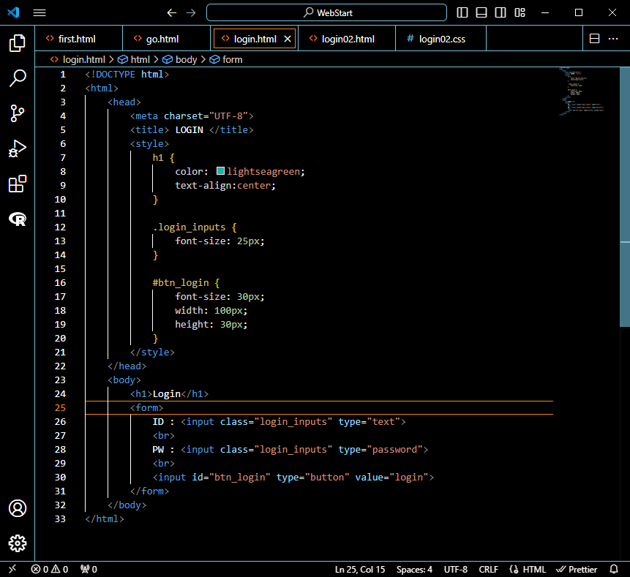
Task: Open the R extension panel icon
Action: 18,219
